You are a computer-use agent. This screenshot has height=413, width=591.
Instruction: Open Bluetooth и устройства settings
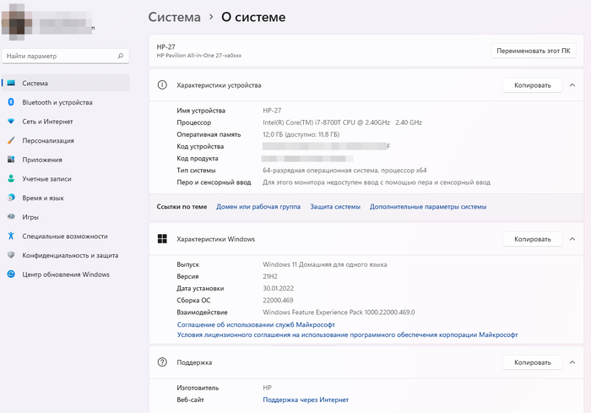click(x=65, y=102)
